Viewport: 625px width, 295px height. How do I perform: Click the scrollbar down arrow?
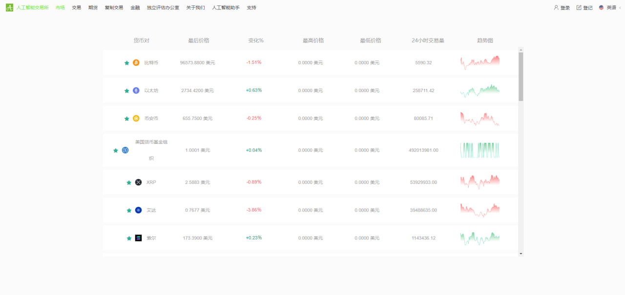click(521, 254)
